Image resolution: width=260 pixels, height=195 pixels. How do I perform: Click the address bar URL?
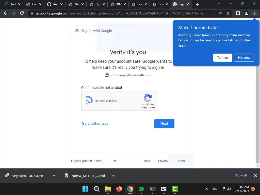click(125, 13)
